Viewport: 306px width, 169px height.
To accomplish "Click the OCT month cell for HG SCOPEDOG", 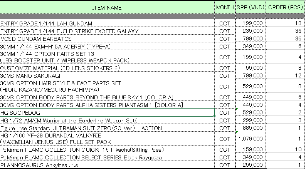I will (225, 112).
